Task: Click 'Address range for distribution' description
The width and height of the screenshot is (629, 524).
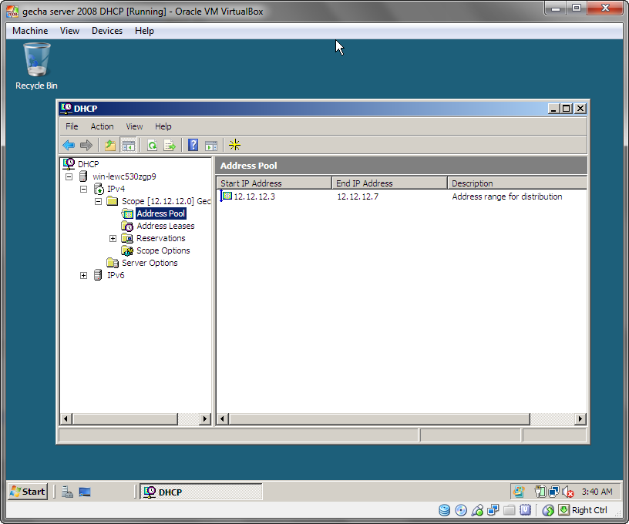Action: [x=507, y=196]
